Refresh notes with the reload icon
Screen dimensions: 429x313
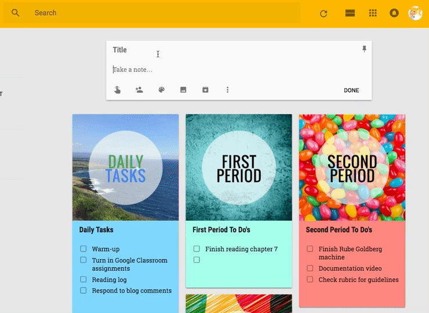point(323,13)
